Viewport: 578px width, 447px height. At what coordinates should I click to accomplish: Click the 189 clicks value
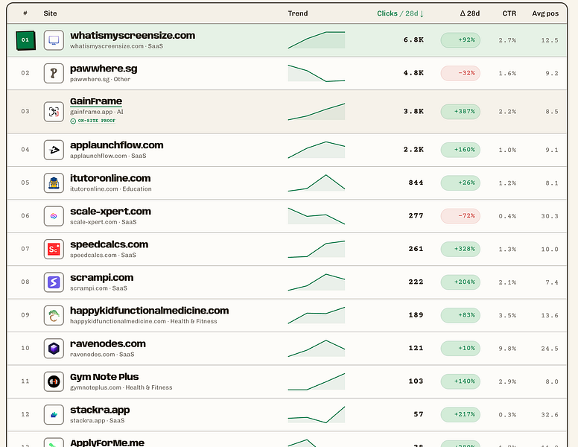[x=416, y=315]
